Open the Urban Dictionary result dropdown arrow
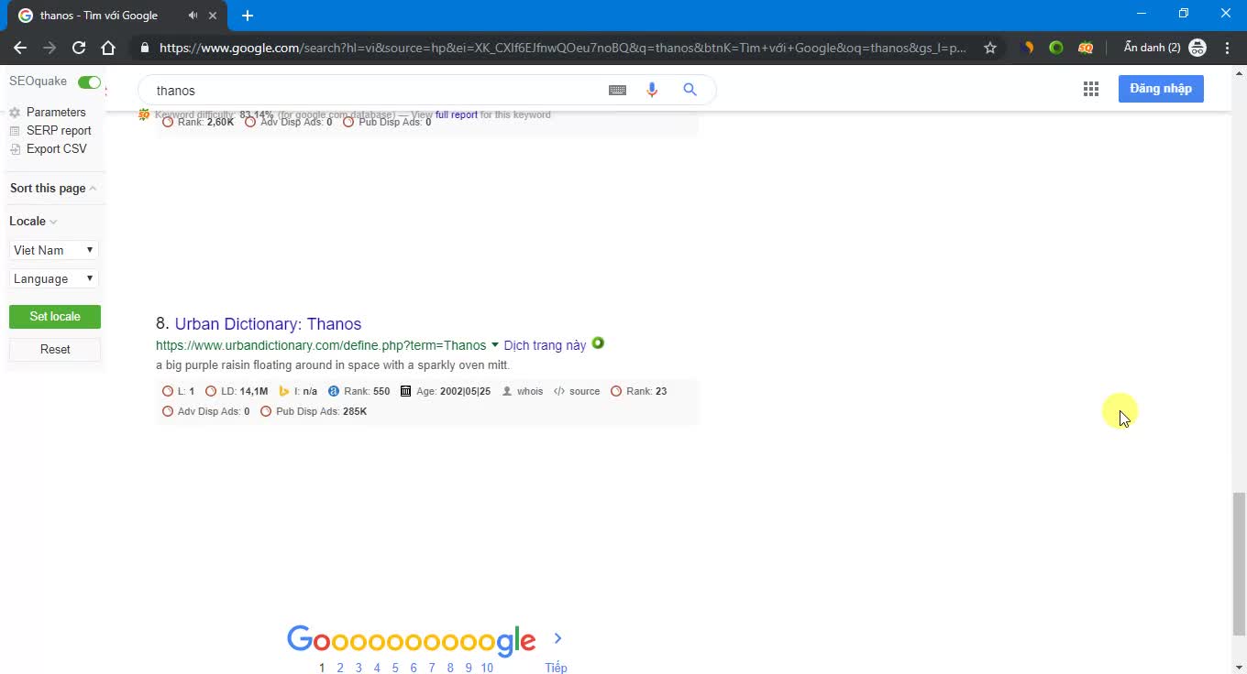 (x=495, y=345)
